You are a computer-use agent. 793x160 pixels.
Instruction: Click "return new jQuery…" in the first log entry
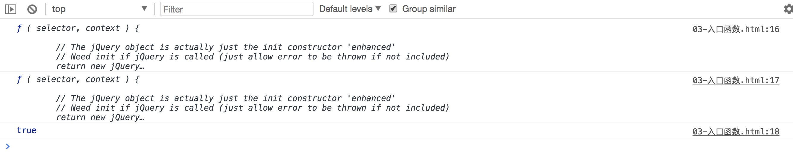(x=100, y=66)
